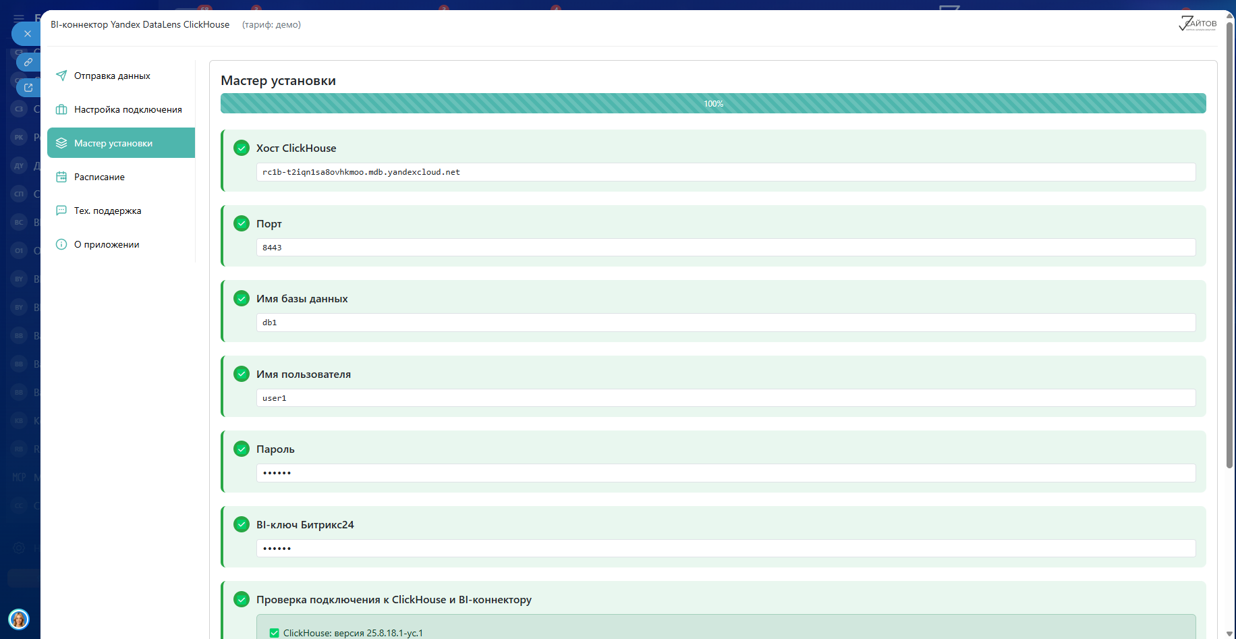This screenshot has width=1236, height=639.
Task: Click the 100% installation progress bar
Action: click(x=713, y=103)
